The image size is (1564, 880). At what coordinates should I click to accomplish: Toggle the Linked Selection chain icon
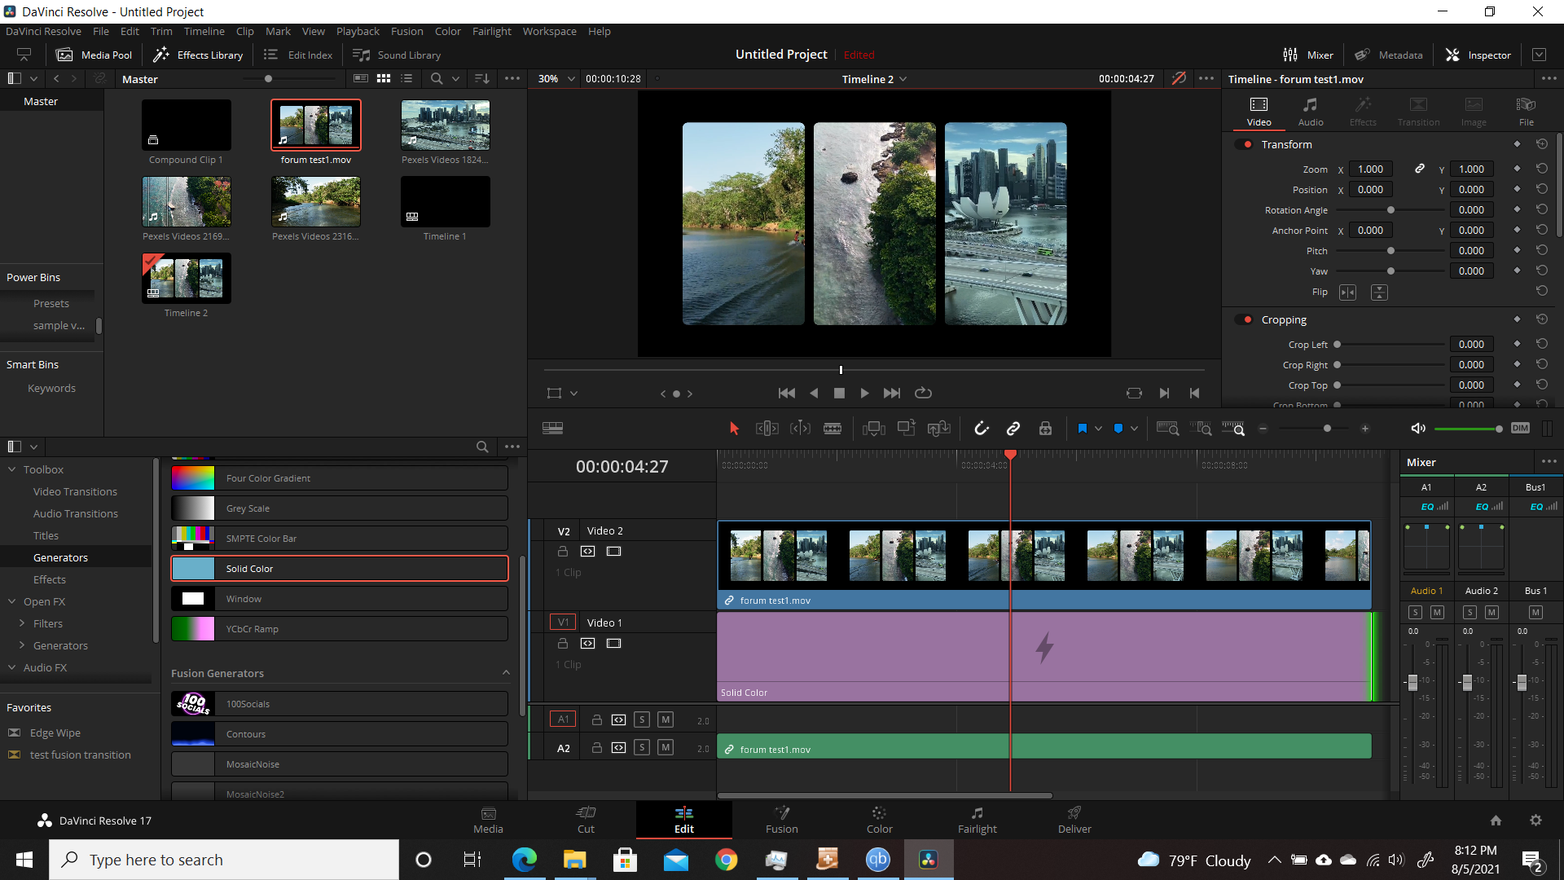(1013, 429)
